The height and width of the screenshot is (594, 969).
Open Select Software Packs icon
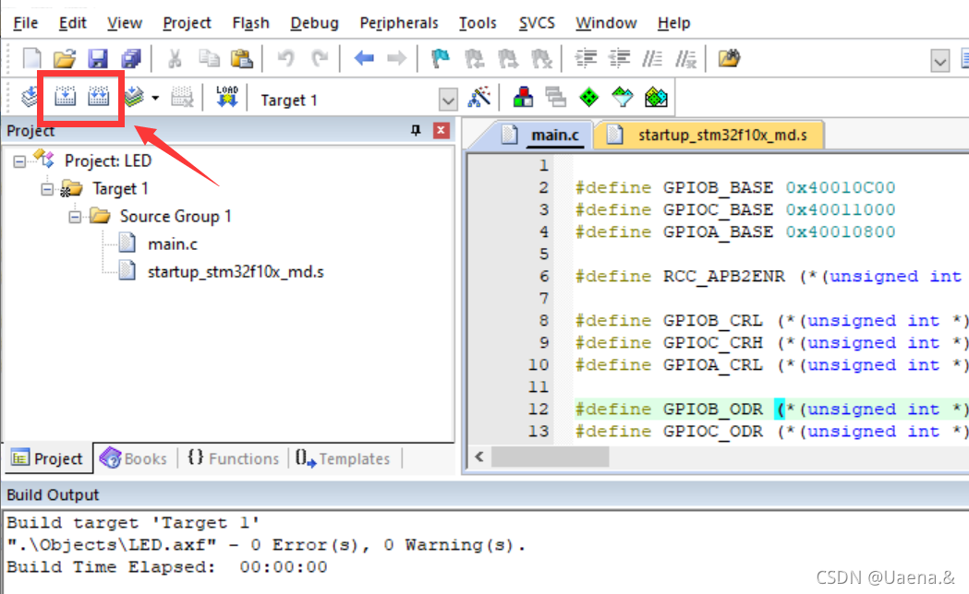[x=623, y=97]
